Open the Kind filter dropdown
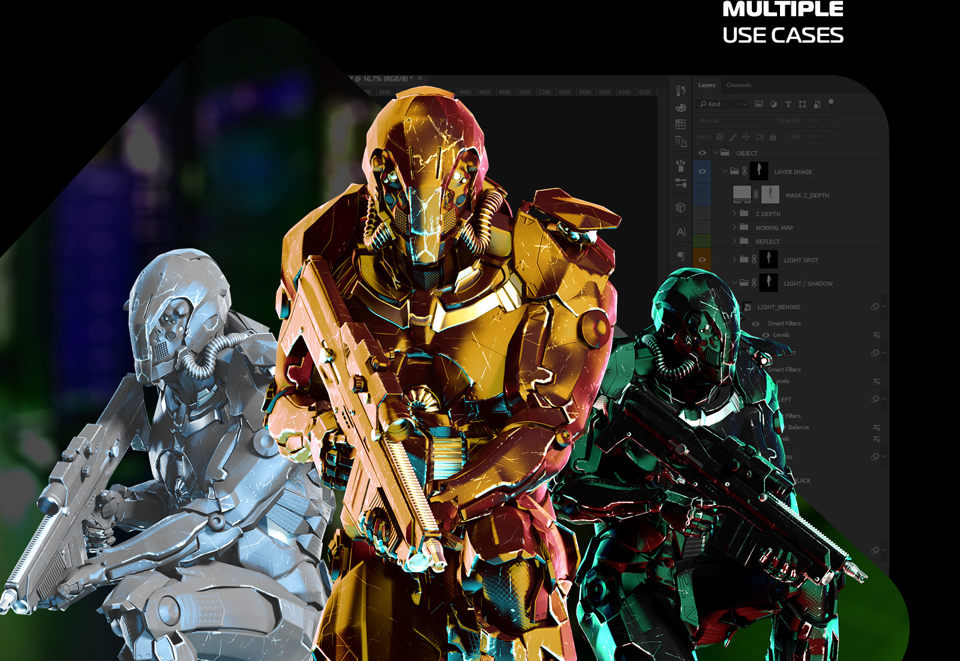The height and width of the screenshot is (661, 960). coord(723,104)
